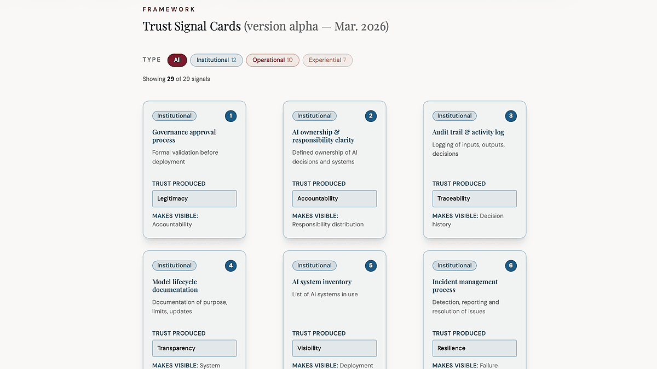Select the Traceability trust field
This screenshot has height=369, width=657.
point(475,198)
